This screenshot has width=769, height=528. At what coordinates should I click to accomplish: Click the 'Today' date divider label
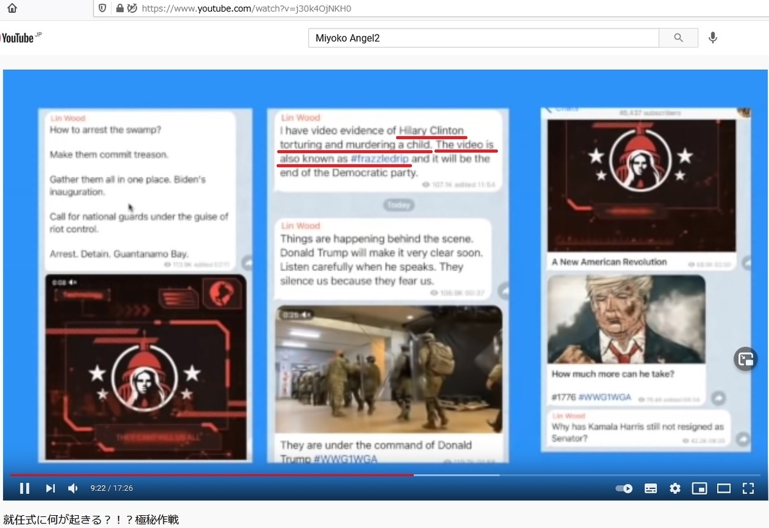click(399, 205)
